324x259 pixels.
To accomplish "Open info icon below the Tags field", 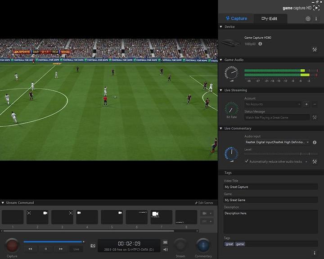I will click(315, 253).
